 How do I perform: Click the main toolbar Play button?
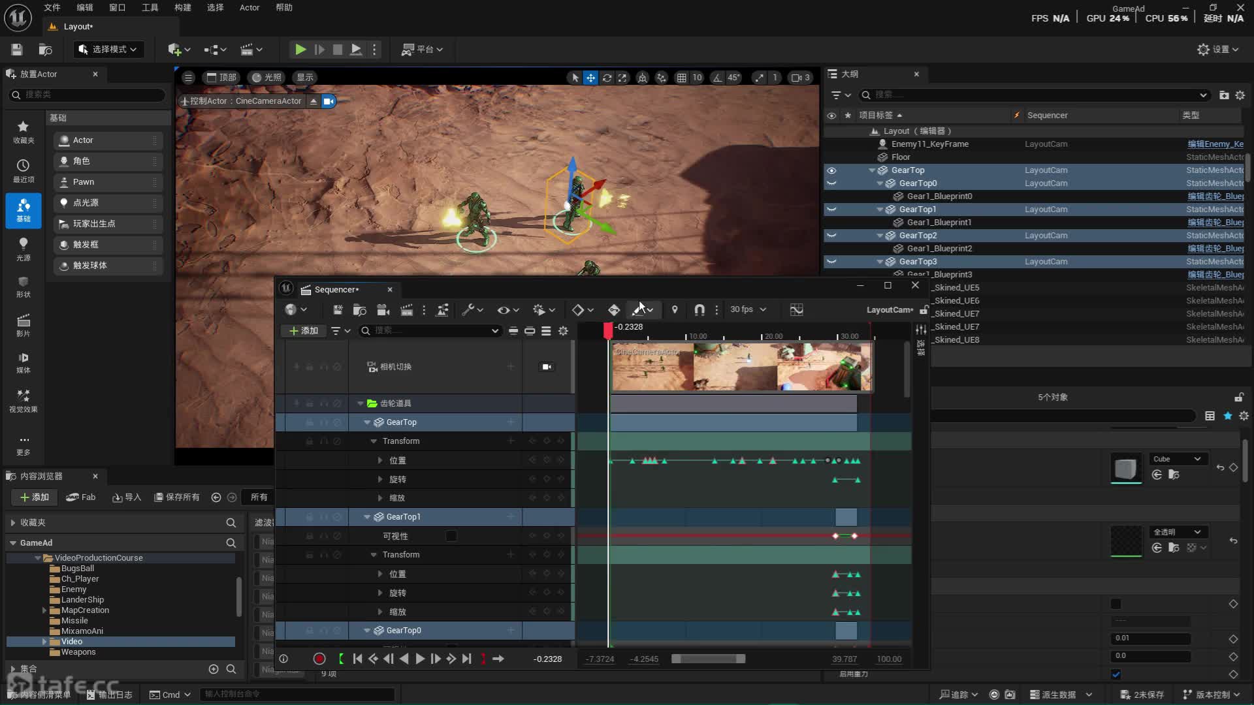tap(300, 49)
